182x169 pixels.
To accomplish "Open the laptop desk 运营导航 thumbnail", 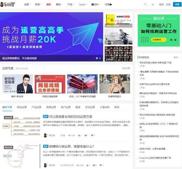I will 119,37.
